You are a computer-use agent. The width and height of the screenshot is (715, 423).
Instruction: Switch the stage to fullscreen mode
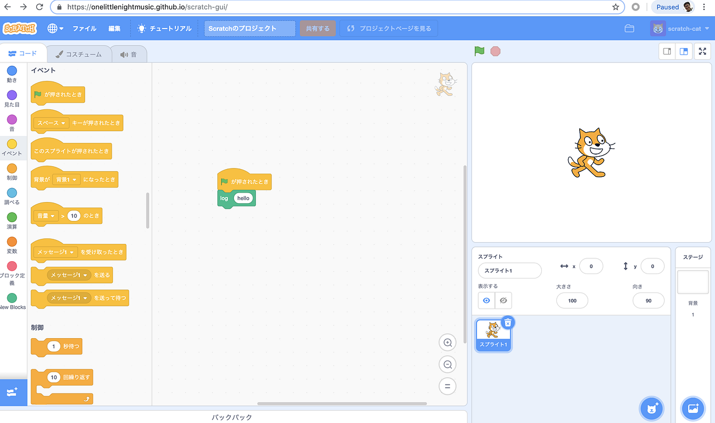(702, 51)
